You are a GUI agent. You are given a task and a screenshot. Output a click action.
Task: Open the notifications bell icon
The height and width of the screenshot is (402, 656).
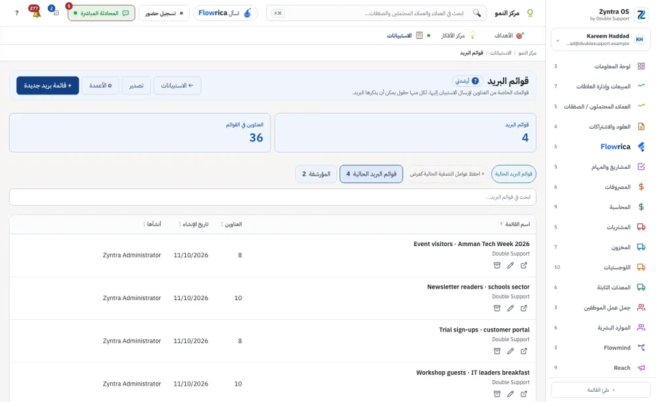[x=36, y=12]
